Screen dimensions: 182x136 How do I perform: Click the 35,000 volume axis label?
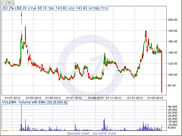[x=172, y=110]
